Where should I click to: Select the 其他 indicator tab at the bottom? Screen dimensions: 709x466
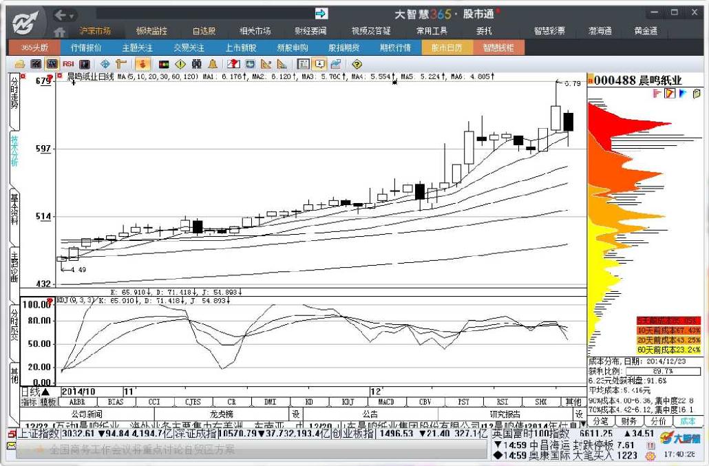574,402
